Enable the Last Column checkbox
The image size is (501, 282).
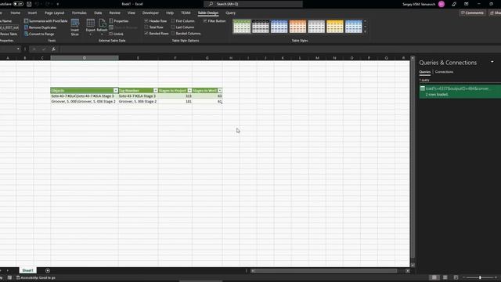pyautogui.click(x=173, y=27)
